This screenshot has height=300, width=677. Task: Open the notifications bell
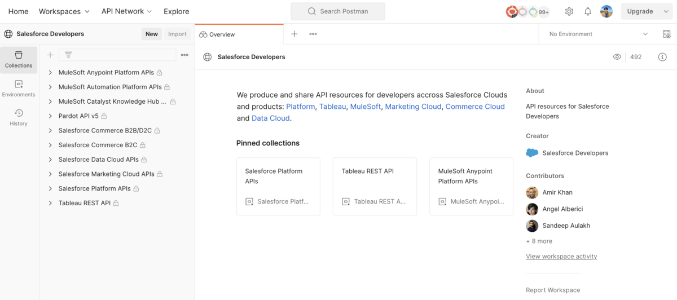point(587,11)
